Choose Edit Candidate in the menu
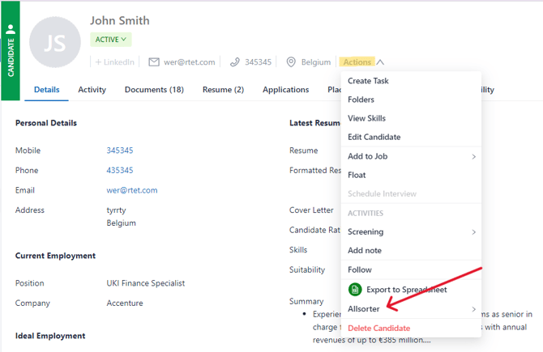The height and width of the screenshot is (352, 543). (x=374, y=138)
